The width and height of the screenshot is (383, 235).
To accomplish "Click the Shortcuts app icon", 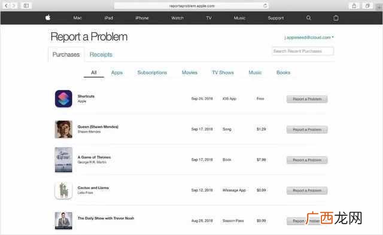I will (63, 99).
